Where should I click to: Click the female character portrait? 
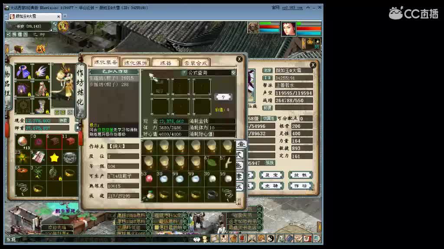[x=288, y=29]
